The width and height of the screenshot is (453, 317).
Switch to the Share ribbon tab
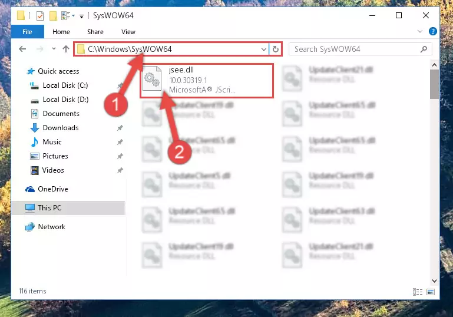click(95, 32)
